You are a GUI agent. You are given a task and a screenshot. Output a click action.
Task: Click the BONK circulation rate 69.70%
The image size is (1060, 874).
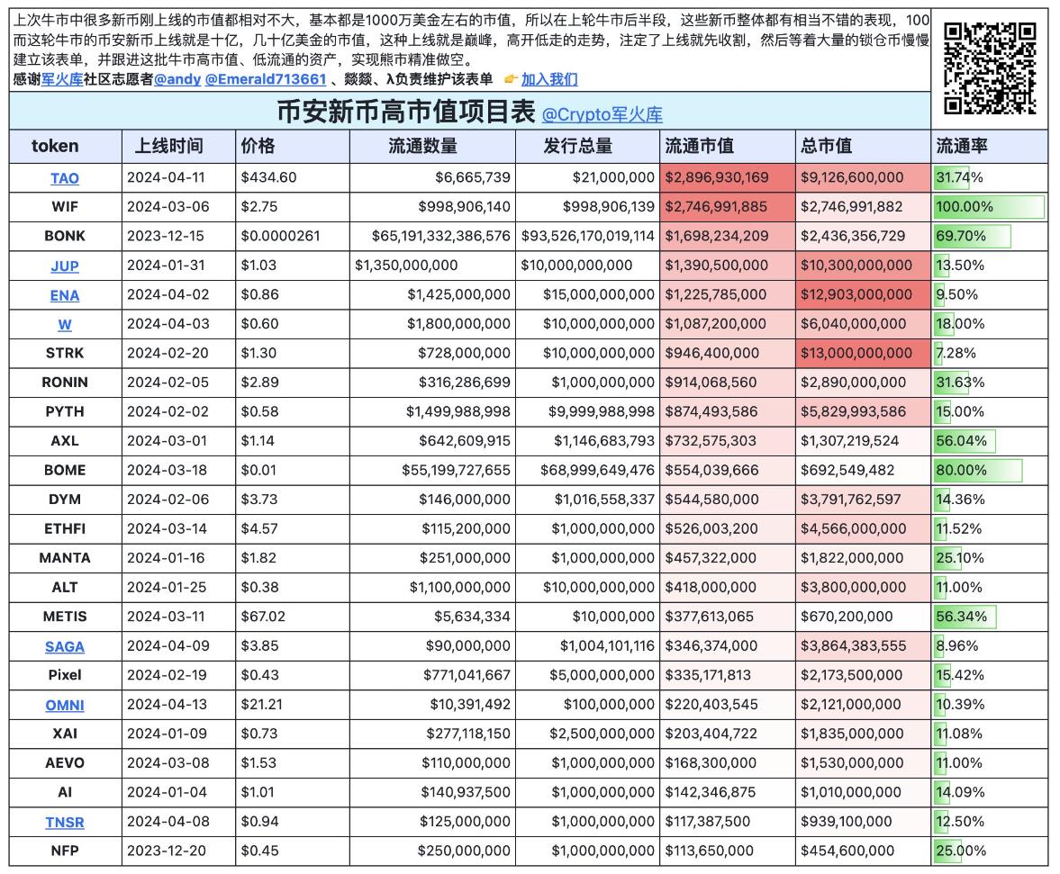click(x=990, y=236)
